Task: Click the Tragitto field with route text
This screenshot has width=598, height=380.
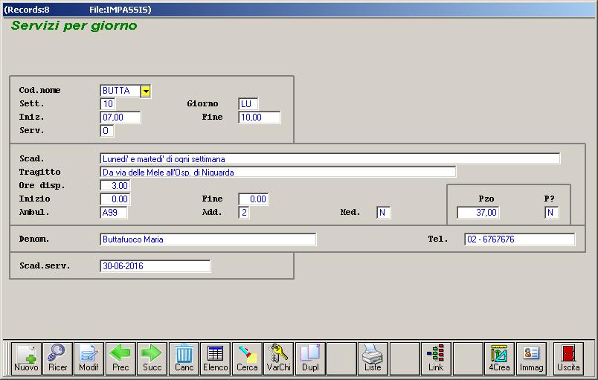Action: [x=277, y=172]
